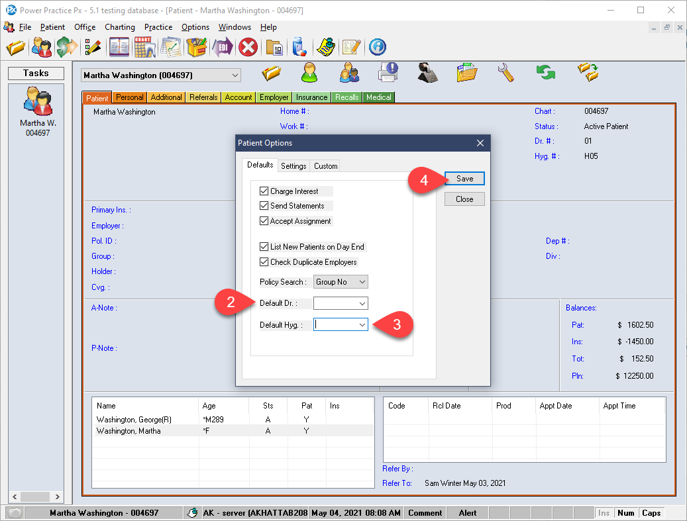Switch to the Settings tab
This screenshot has width=687, height=521.
pyautogui.click(x=293, y=166)
